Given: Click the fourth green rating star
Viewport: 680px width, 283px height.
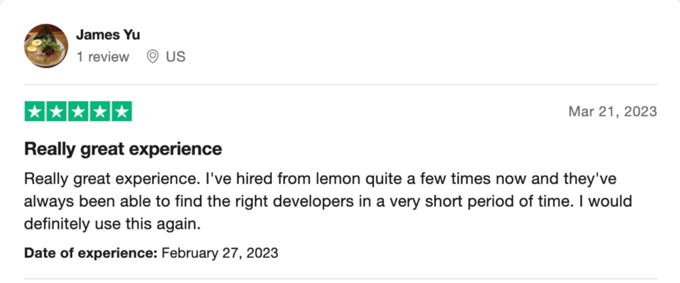Looking at the screenshot, I should [x=100, y=112].
